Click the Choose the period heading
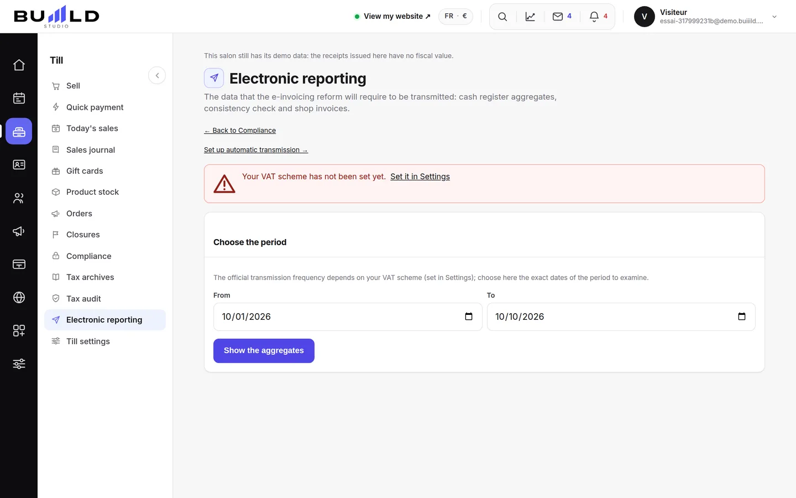Viewport: 796px width, 498px height. 250,242
